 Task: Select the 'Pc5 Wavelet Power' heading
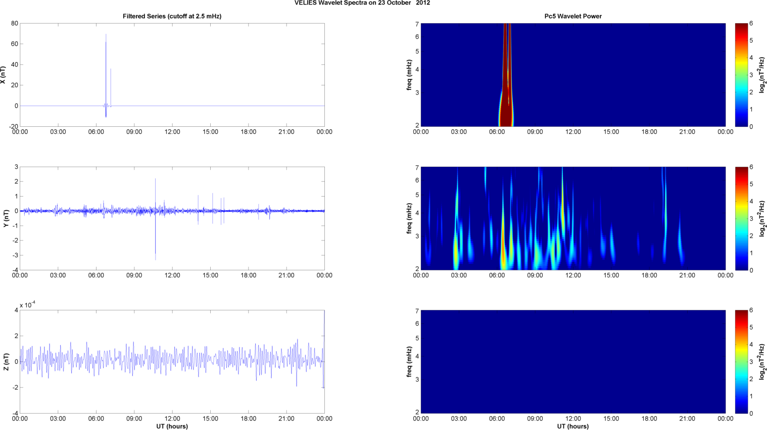573,16
